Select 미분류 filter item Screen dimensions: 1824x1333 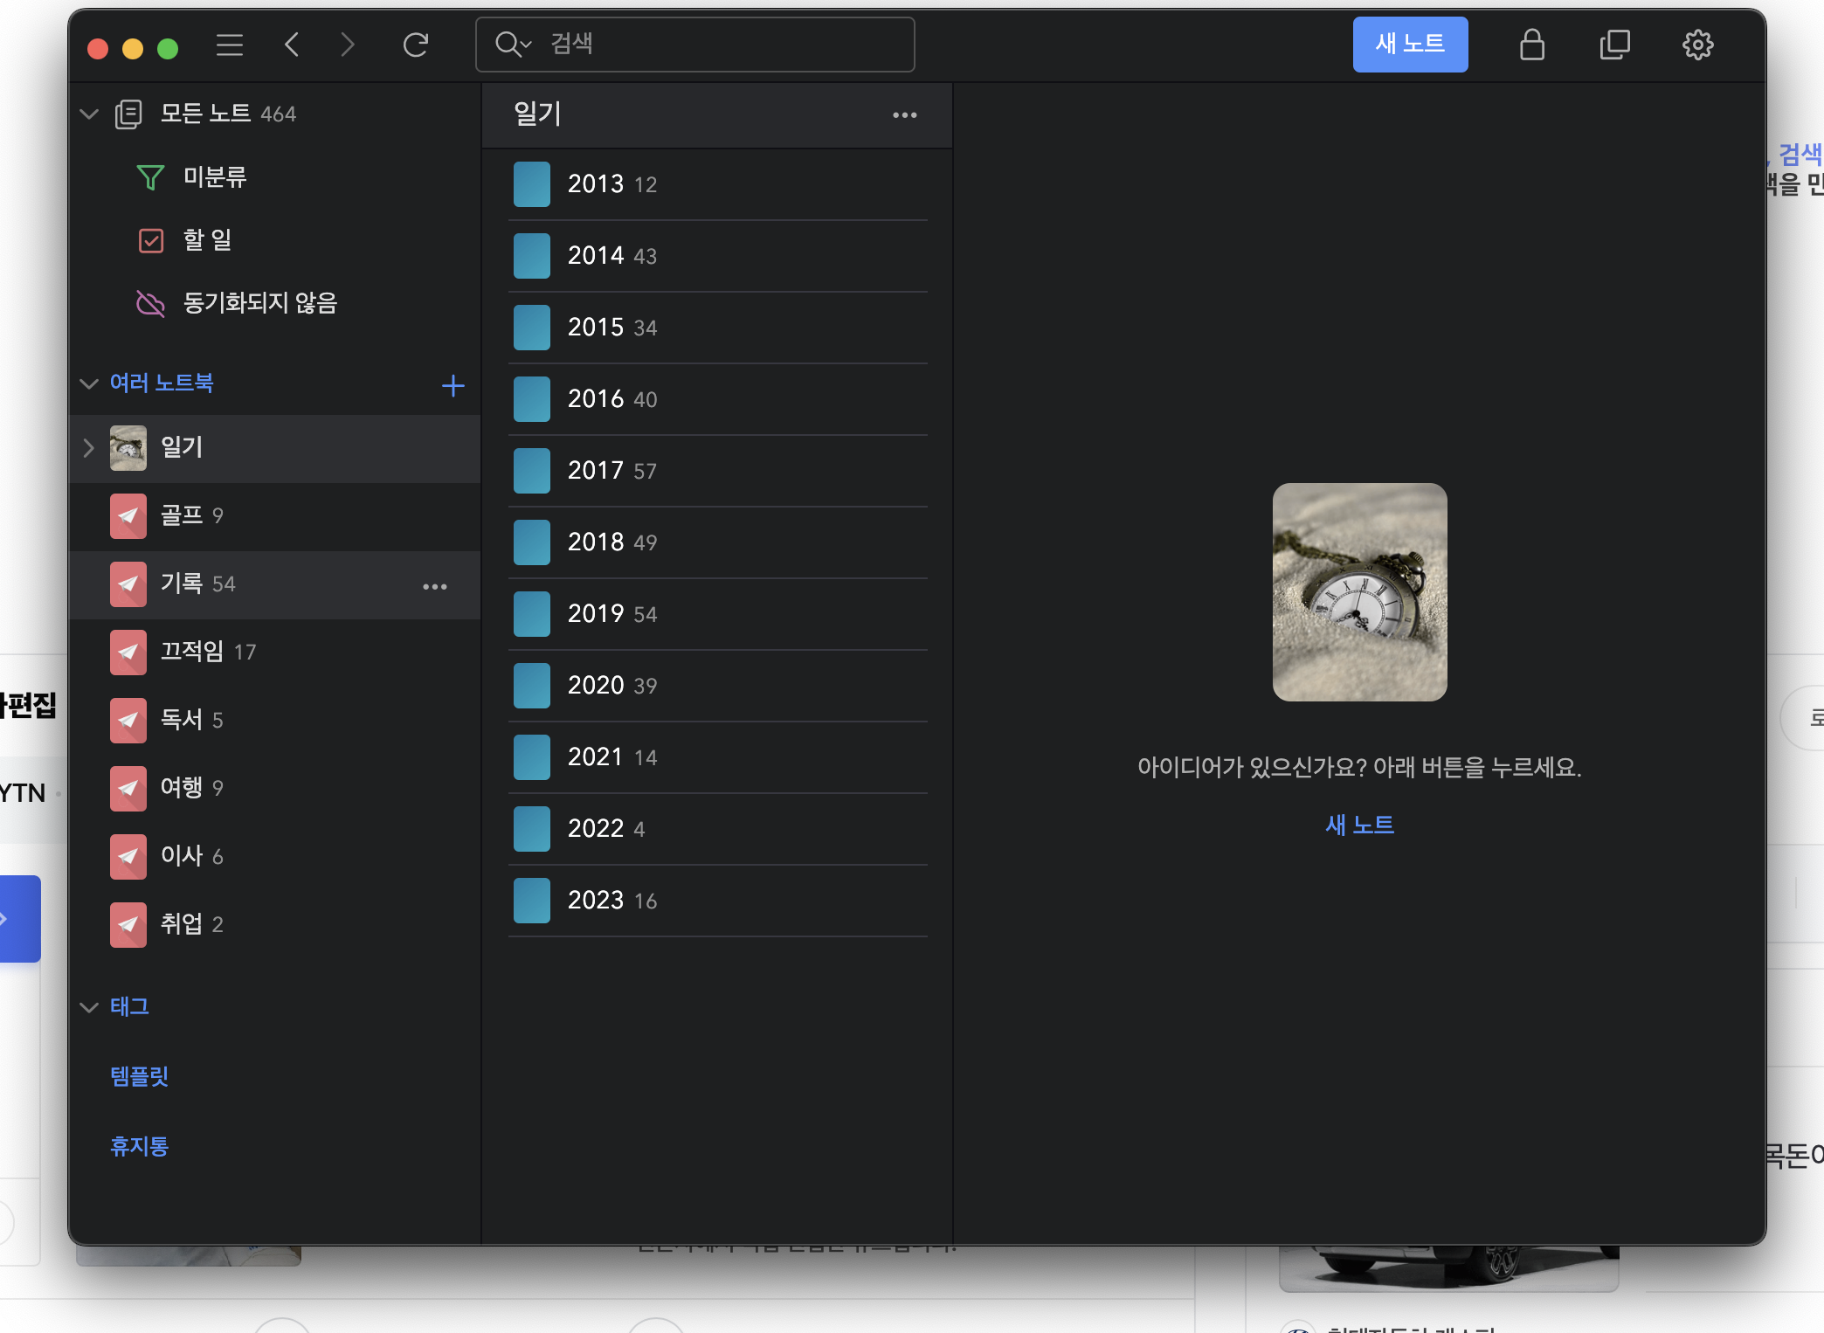(214, 177)
